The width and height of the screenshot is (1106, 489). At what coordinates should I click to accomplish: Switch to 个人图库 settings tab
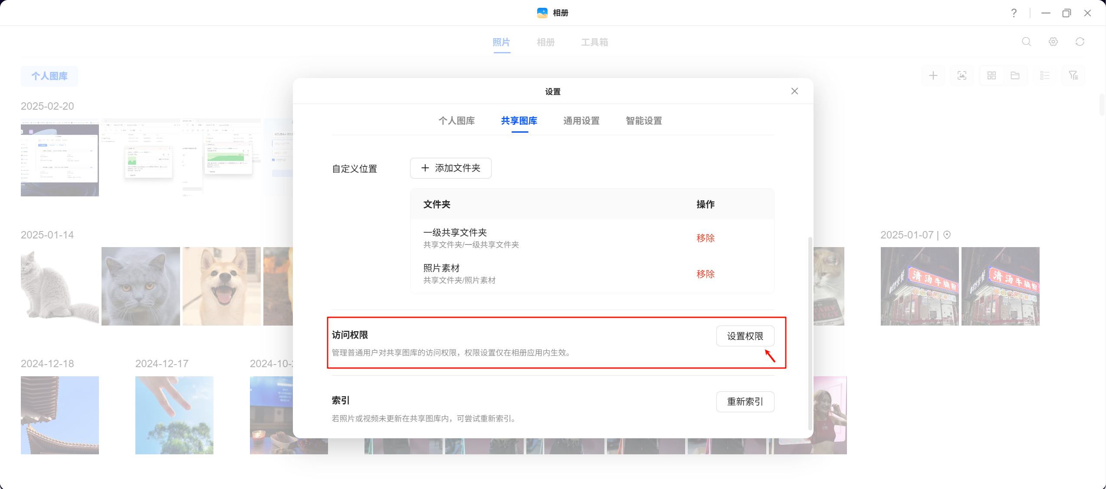[x=456, y=121]
